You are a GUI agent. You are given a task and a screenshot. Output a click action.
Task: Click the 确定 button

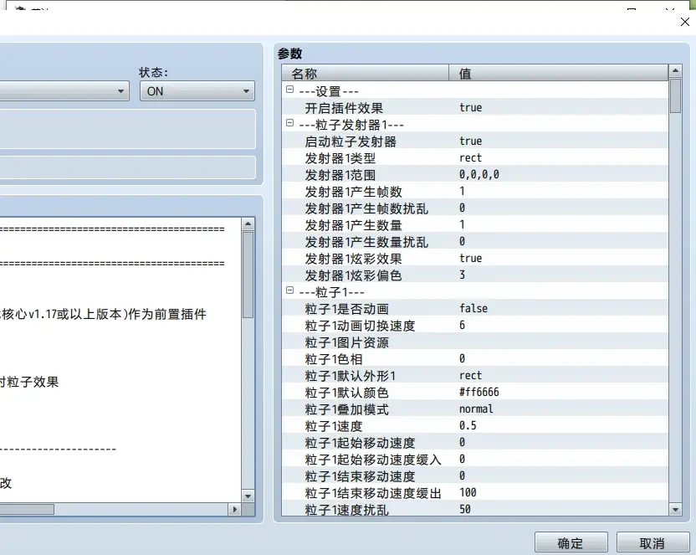pyautogui.click(x=571, y=543)
